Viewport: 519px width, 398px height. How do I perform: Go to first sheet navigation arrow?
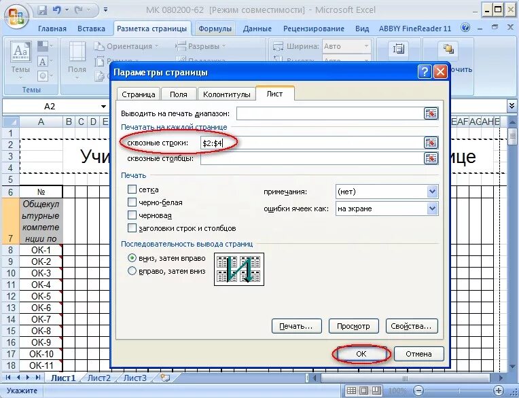pyautogui.click(x=8, y=378)
